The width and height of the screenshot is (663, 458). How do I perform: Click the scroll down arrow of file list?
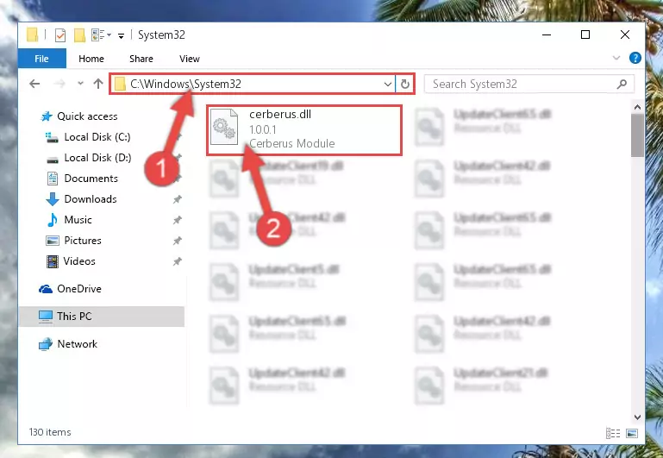637,417
